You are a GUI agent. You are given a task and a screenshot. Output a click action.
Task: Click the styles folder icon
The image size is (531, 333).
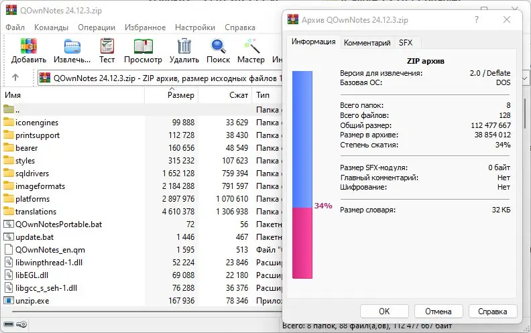click(x=9, y=160)
